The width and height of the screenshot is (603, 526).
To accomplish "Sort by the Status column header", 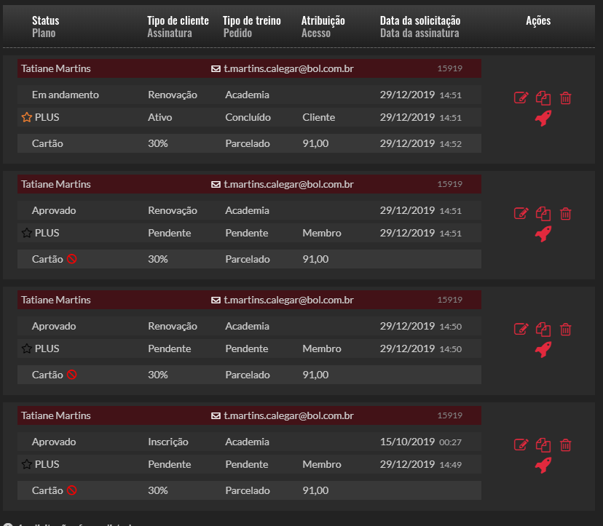I will tap(45, 21).
